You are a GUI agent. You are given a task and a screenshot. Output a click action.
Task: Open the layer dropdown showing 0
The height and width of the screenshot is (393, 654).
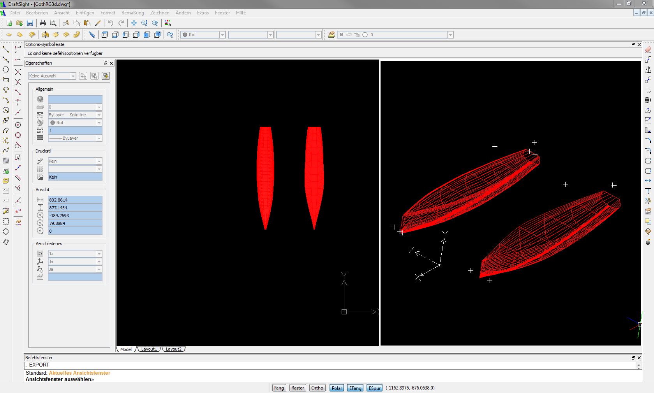450,35
